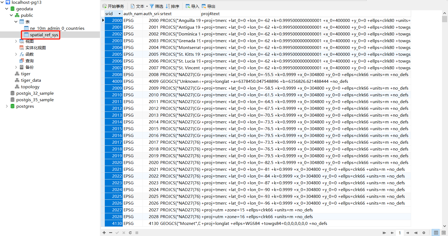Click proj4text cell with +proj=utm +zone=15
The height and width of the screenshot is (236, 448).
pyautogui.click(x=306, y=210)
